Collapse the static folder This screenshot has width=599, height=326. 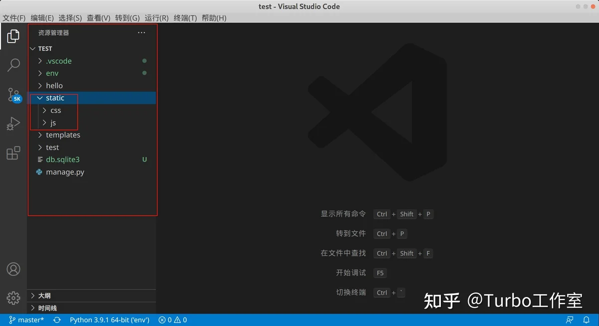pyautogui.click(x=92, y=98)
